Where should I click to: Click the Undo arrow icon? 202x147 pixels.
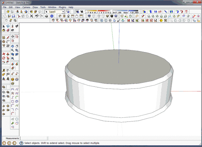37,16
